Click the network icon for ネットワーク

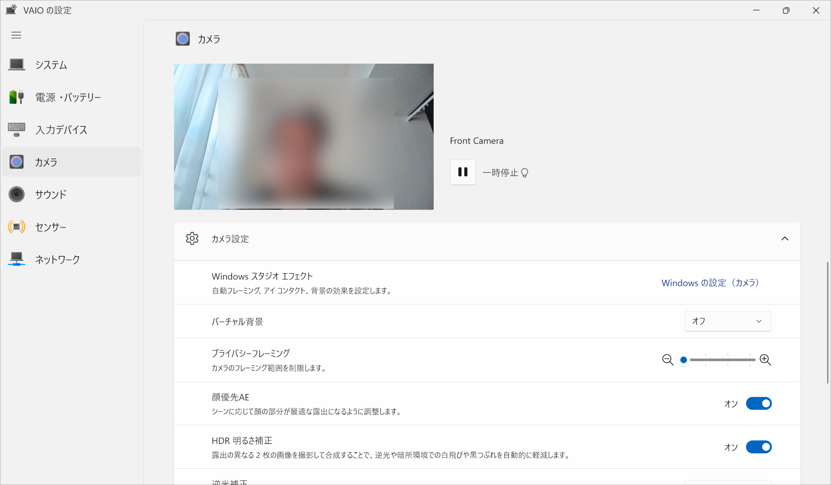pos(16,259)
